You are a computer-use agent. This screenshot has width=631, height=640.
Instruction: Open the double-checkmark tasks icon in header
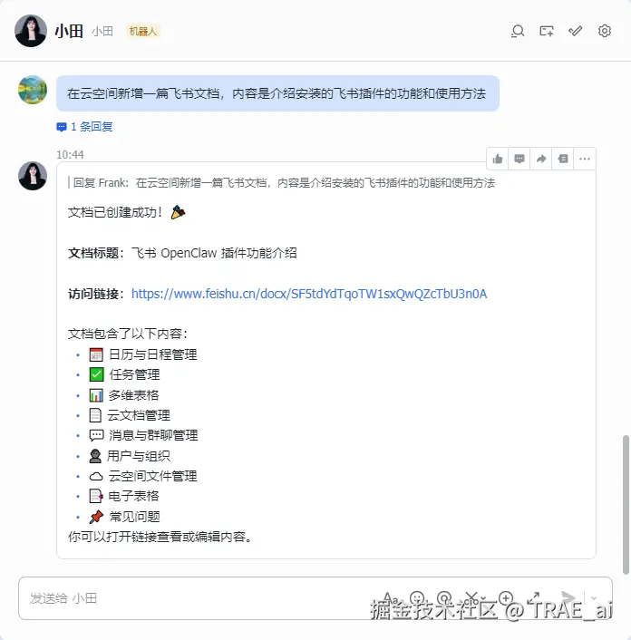pos(576,31)
